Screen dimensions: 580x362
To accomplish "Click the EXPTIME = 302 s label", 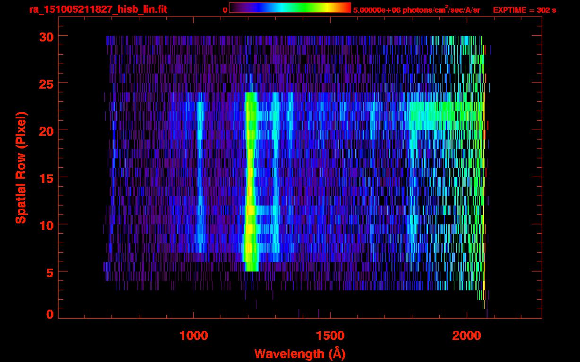I will coord(524,10).
